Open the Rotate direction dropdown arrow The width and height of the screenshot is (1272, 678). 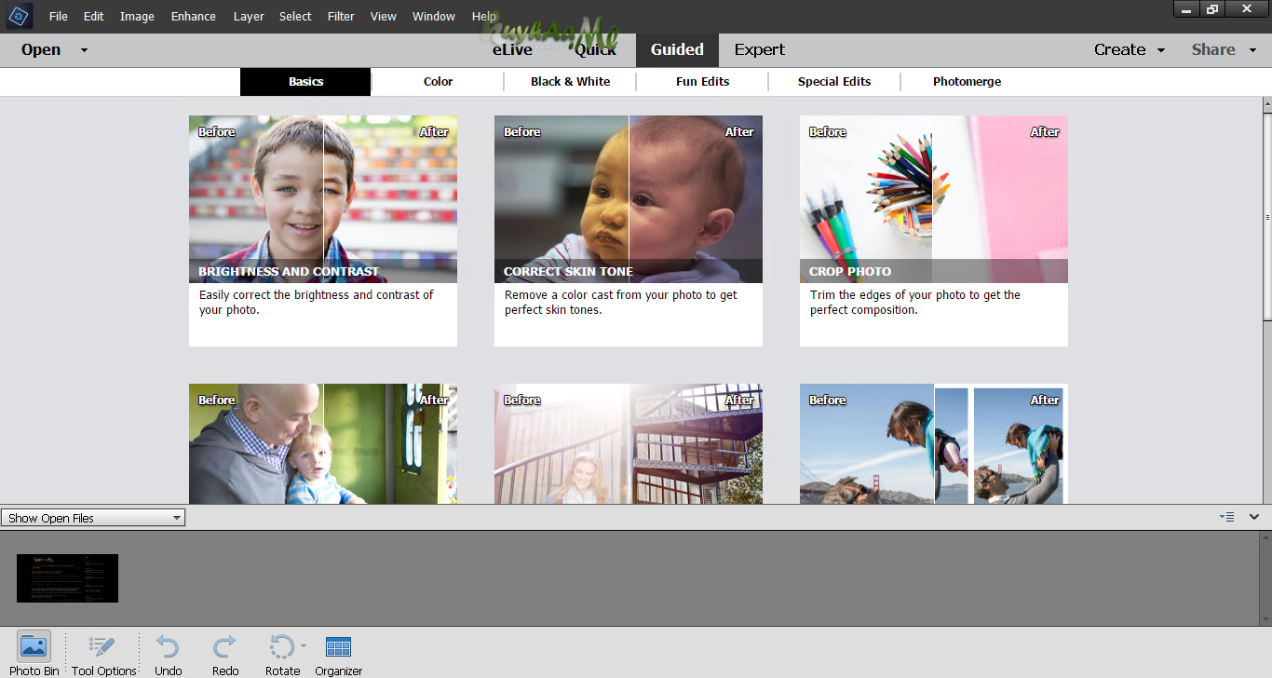point(304,644)
